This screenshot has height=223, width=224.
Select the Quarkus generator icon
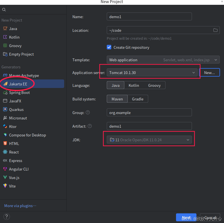[5, 110]
